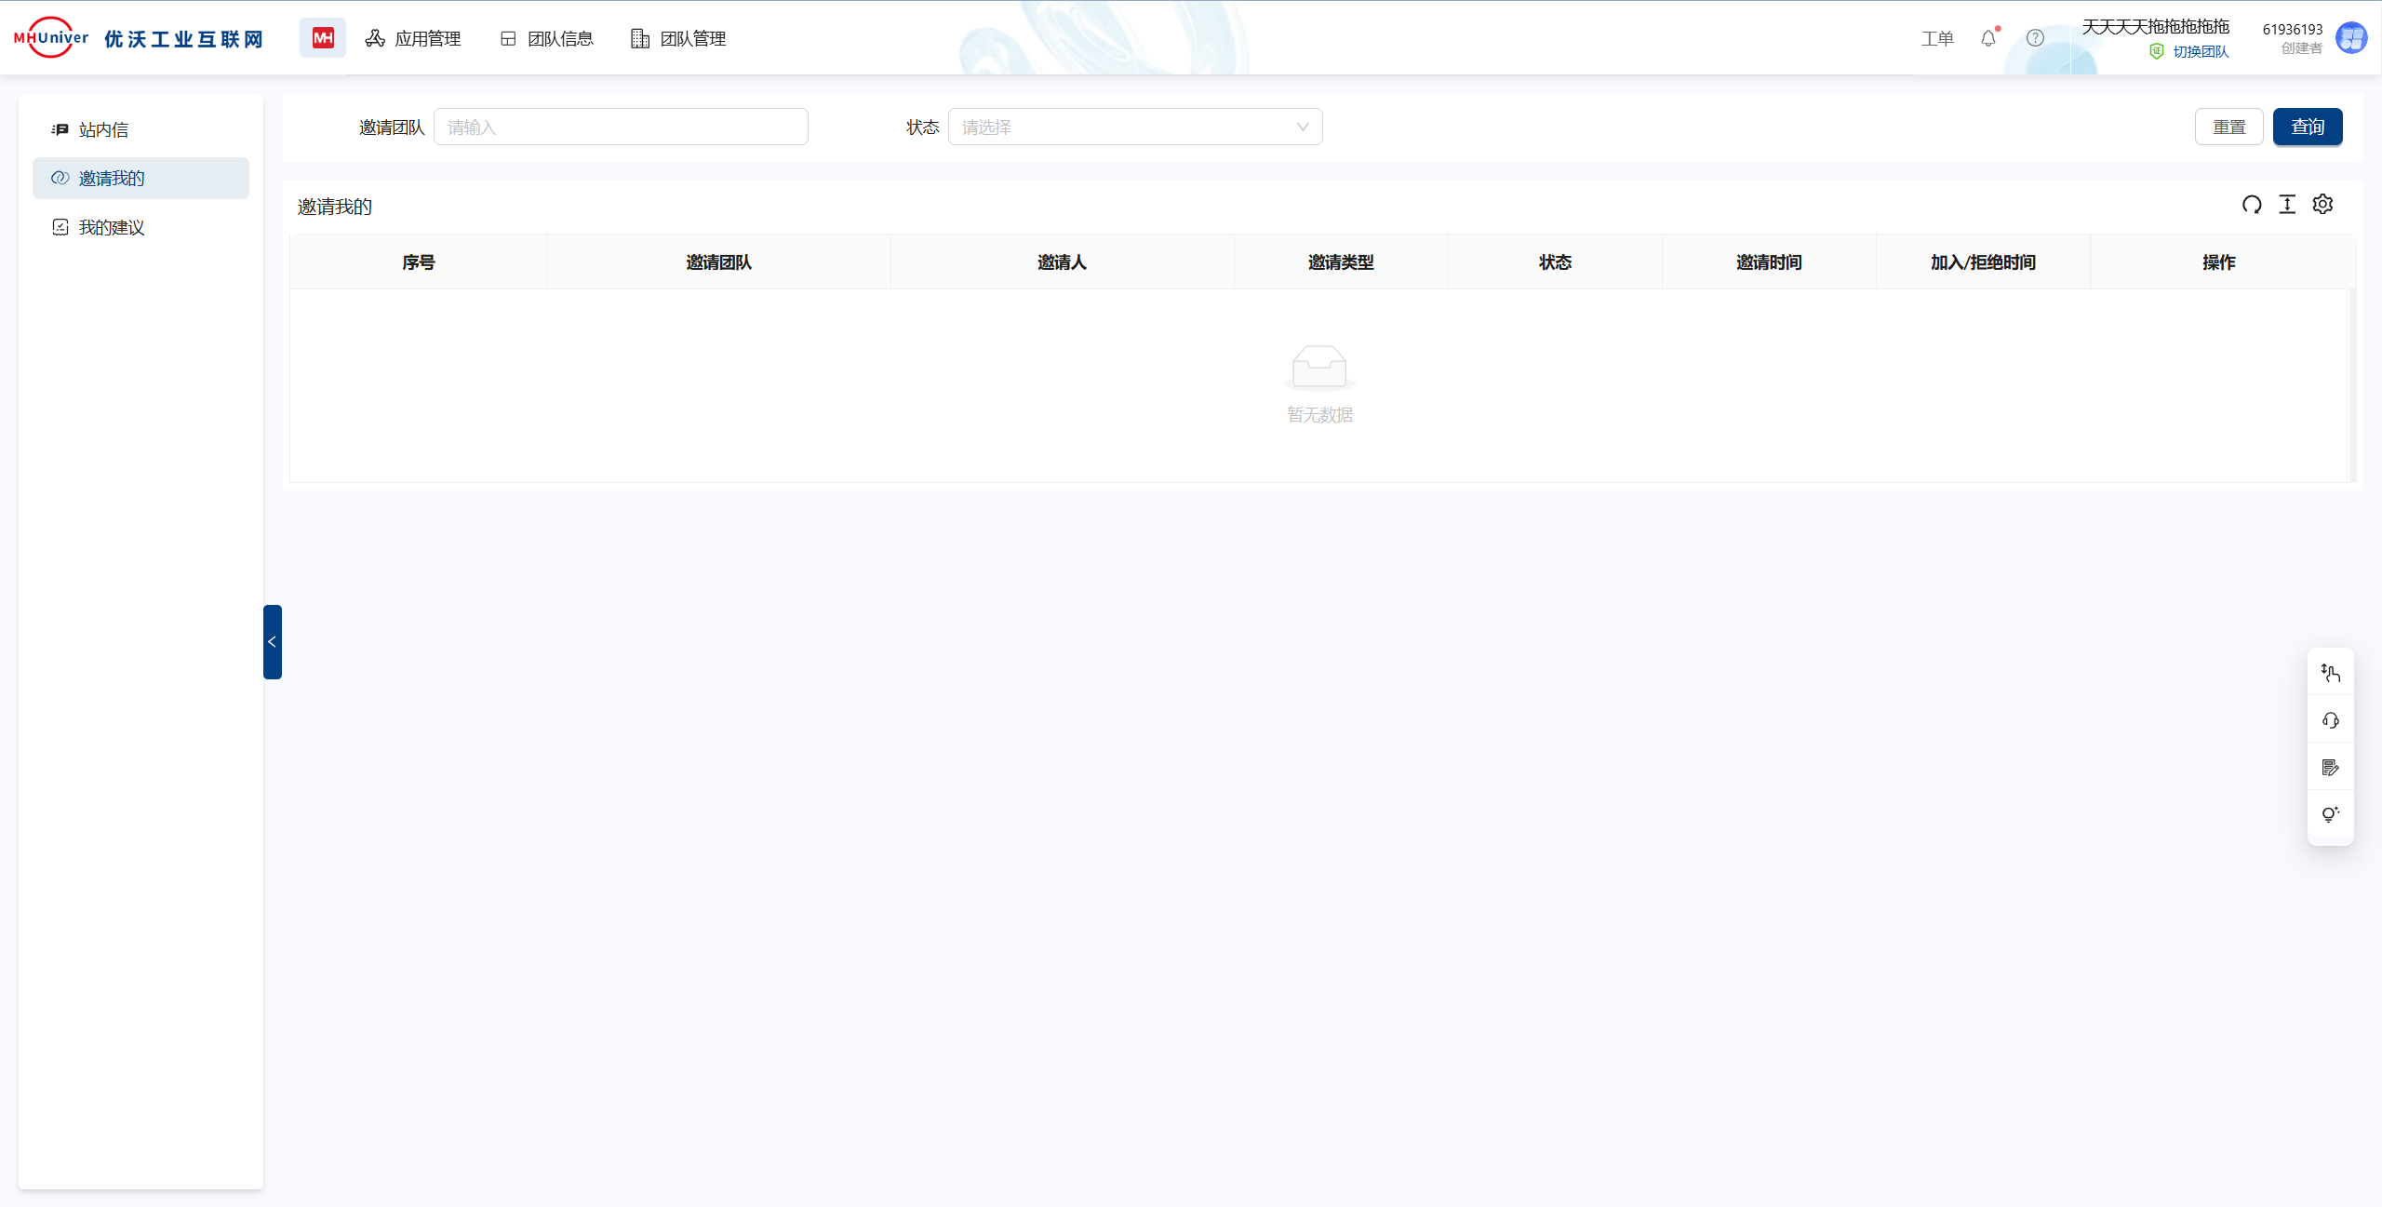This screenshot has width=2382, height=1207.
Task: Select 站内信 in sidebar
Action: tap(103, 130)
